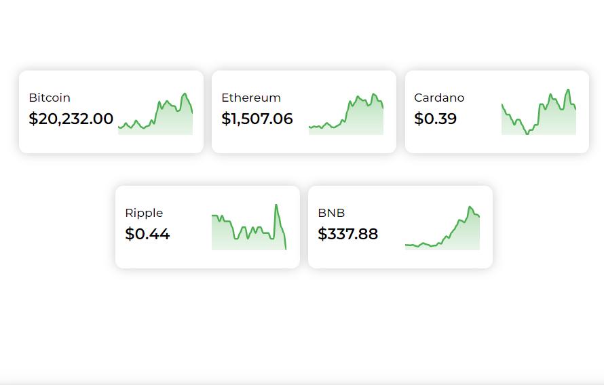The width and height of the screenshot is (604, 385).
Task: Click the $1,507.06 Ethereum price
Action: pos(257,119)
